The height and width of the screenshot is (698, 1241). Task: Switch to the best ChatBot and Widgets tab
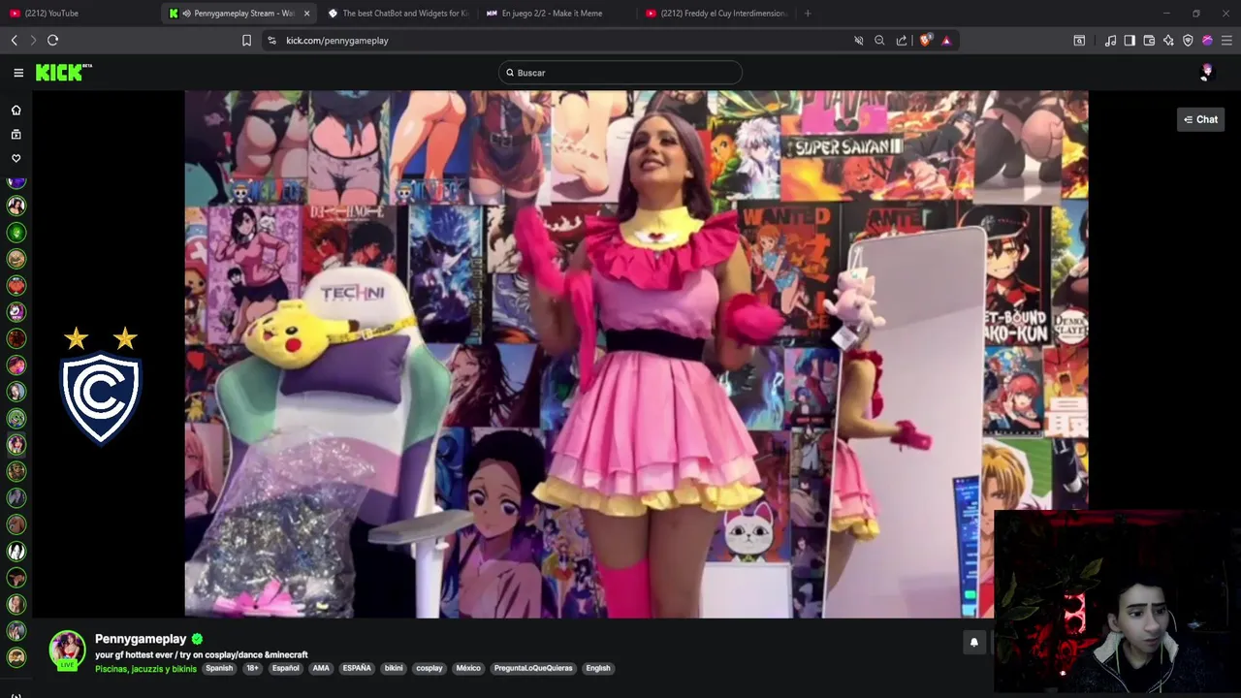[x=398, y=14]
